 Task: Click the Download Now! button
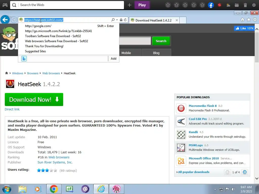34,100
